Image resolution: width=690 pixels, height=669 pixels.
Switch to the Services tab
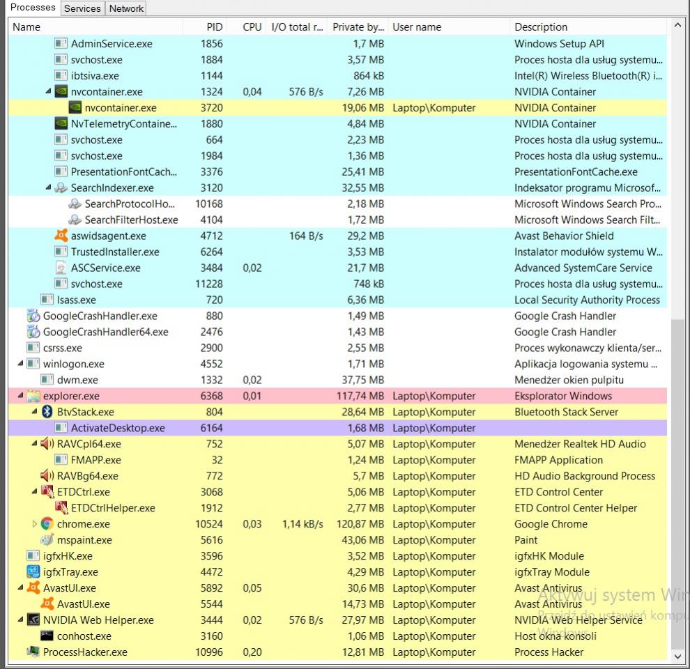pos(82,8)
